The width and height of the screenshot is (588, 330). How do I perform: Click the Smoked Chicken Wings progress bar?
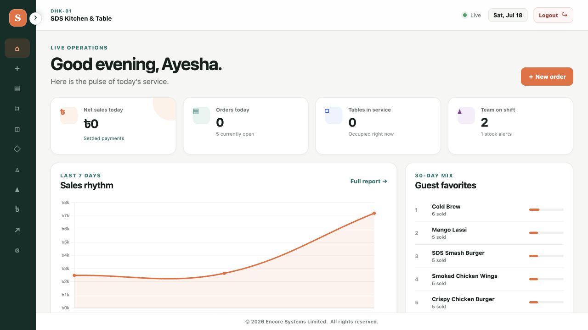tap(546, 279)
